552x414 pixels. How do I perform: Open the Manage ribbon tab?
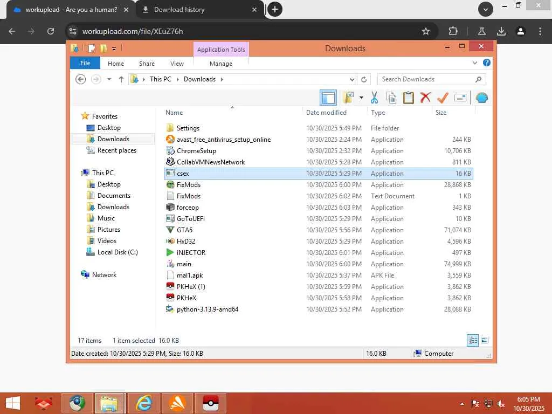click(x=220, y=64)
